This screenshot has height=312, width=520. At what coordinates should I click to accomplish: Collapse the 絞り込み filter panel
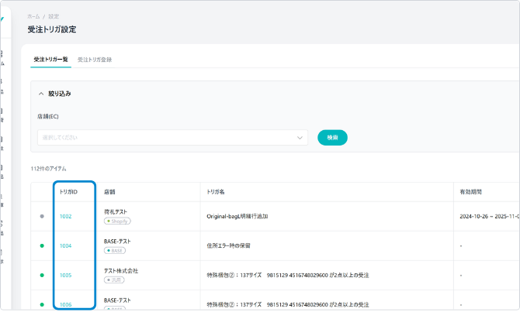coord(42,94)
